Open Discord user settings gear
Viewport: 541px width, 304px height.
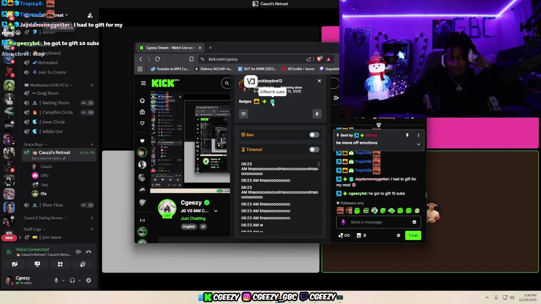click(88, 280)
